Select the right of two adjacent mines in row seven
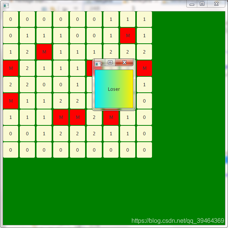Viewport: 228px width, 228px height. 78,117
